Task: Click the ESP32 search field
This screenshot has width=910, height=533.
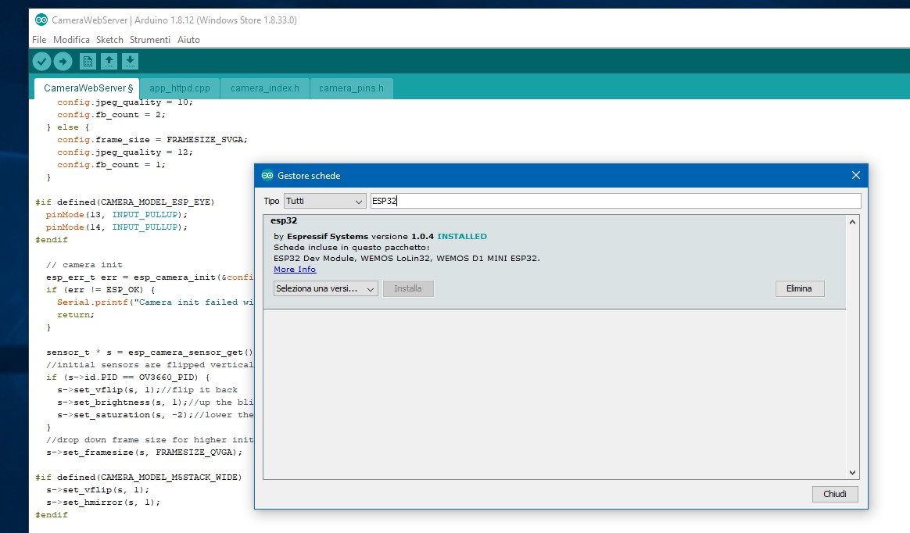Action: 616,201
